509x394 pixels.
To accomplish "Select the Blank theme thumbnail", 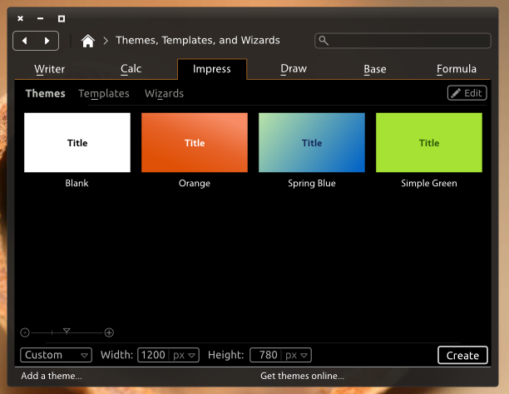I will click(77, 142).
